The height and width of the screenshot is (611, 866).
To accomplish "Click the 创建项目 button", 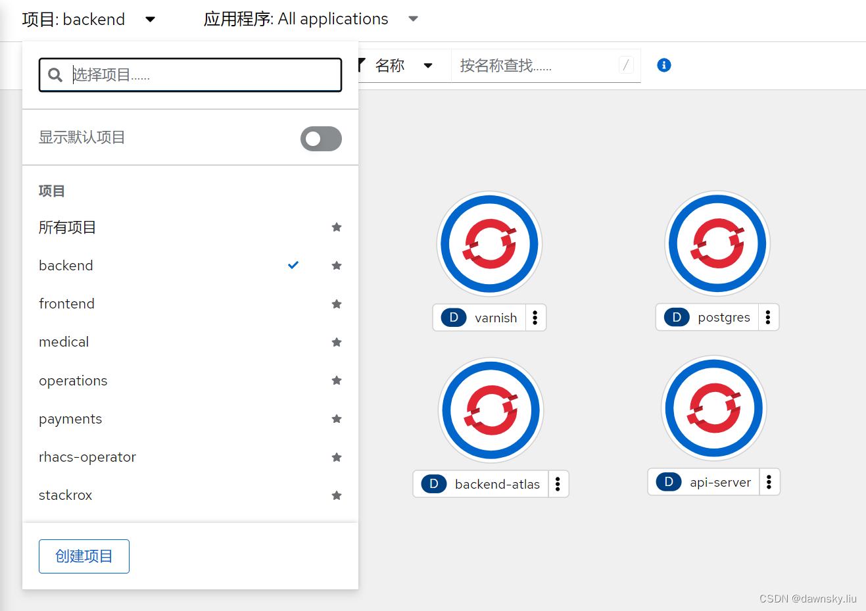I will (84, 556).
